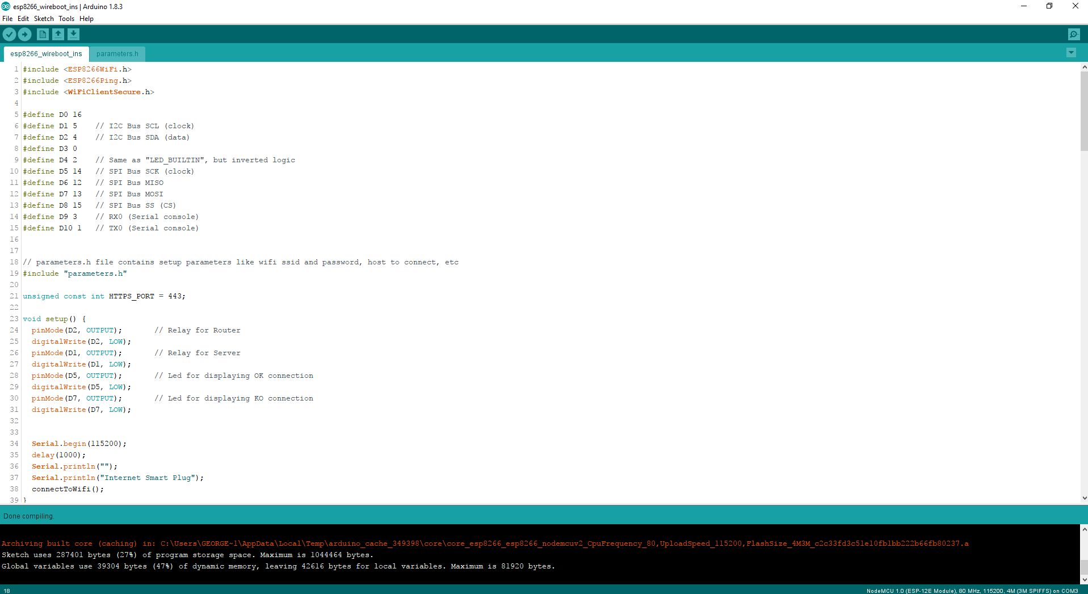Open the Tools menu
Viewport: 1088px width, 594px height.
click(x=66, y=19)
